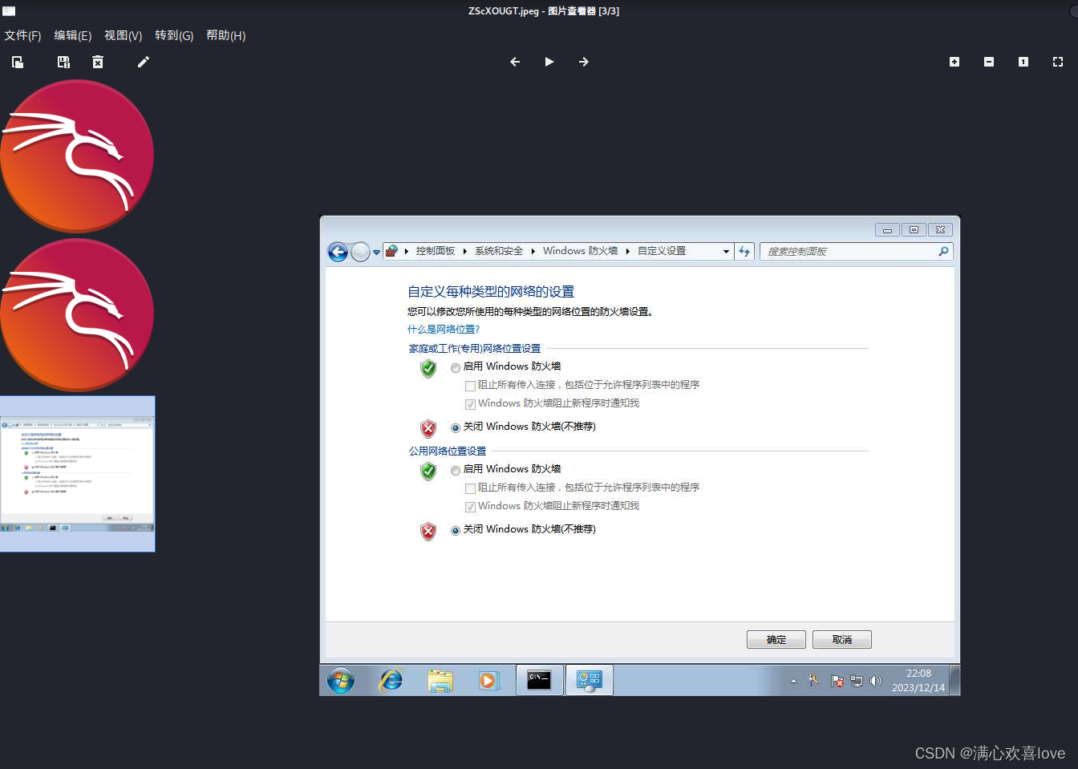1078x769 pixels.
Task: Open the Windows Start orb
Action: [x=341, y=681]
